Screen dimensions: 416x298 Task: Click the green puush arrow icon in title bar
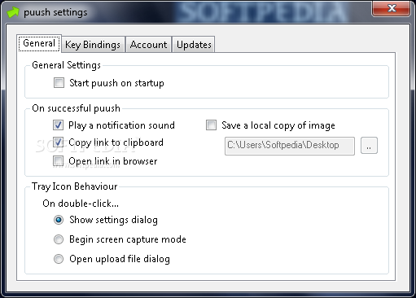[x=13, y=12]
